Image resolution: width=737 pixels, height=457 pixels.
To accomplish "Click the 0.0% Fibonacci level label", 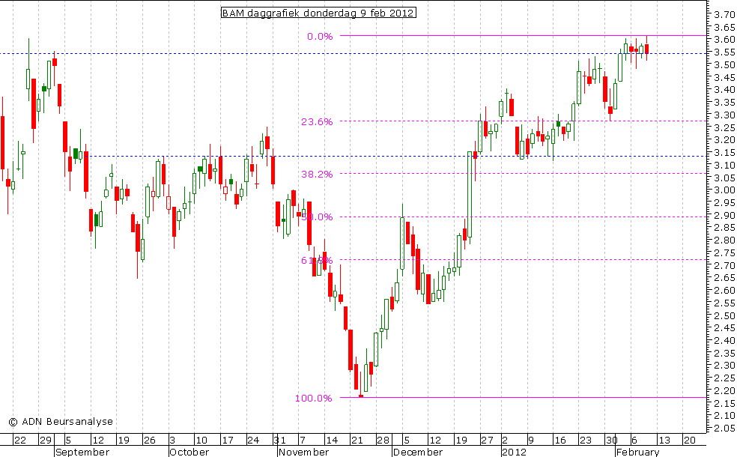I will (x=320, y=36).
